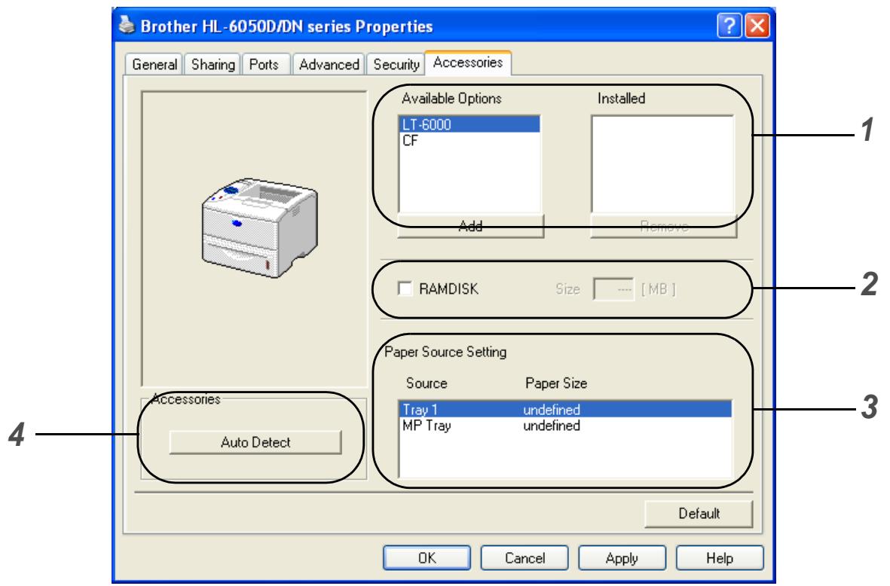The height and width of the screenshot is (586, 890).
Task: Open Help via bottom Help button
Action: [720, 557]
